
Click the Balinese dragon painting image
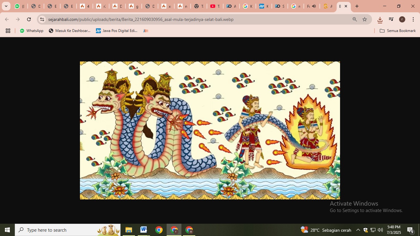point(210,130)
